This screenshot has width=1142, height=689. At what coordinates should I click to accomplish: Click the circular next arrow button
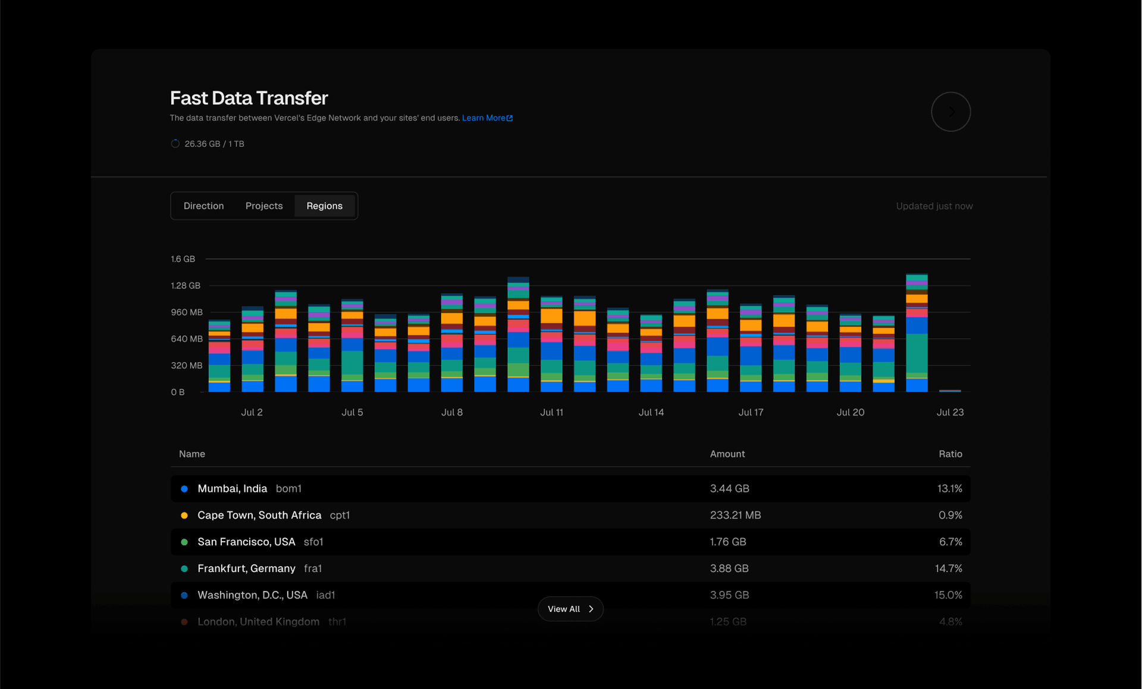950,112
